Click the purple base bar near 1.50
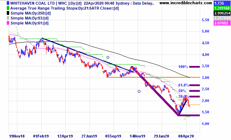This screenshot has height=140, width=231. [x=189, y=115]
